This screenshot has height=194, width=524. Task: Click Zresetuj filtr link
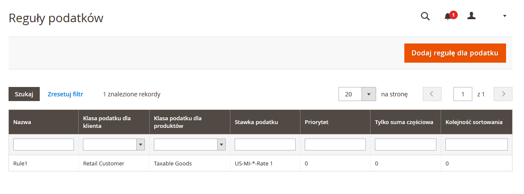65,94
